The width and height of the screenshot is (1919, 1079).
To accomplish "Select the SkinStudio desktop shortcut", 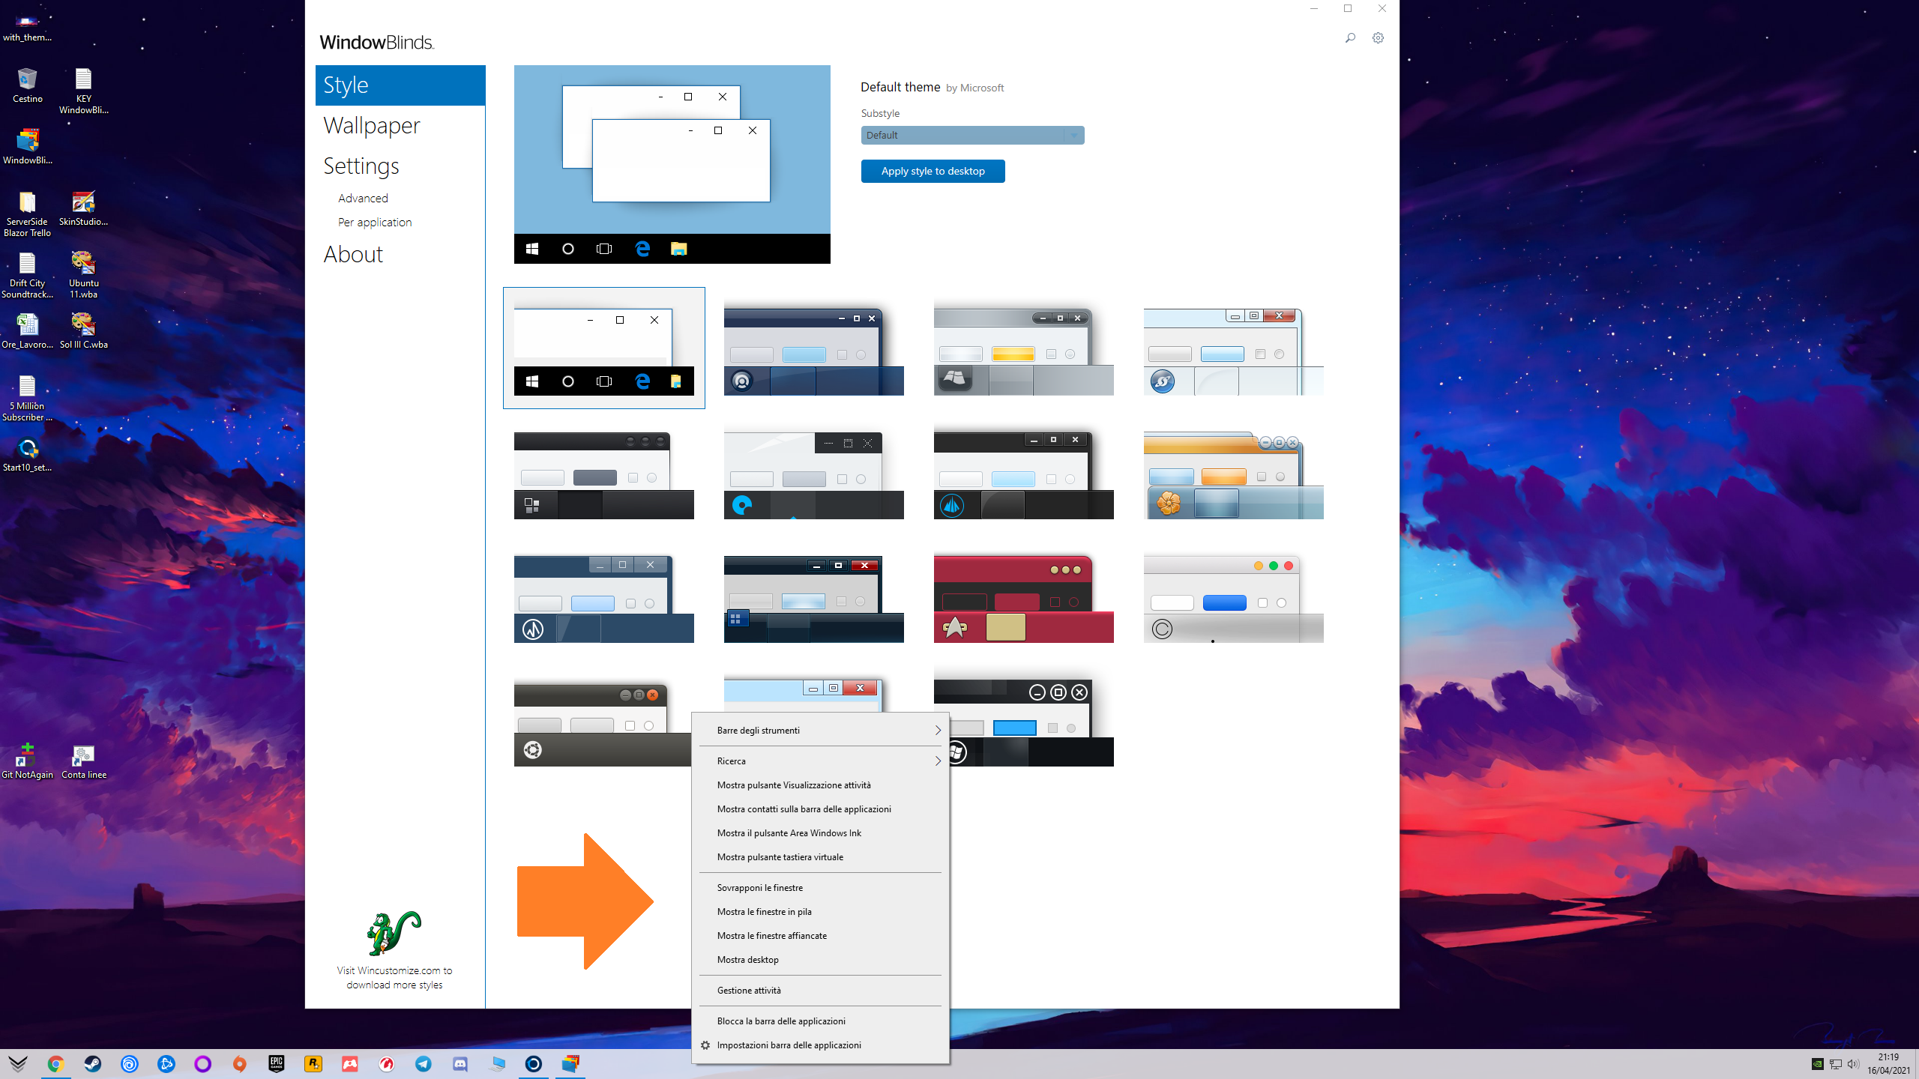I will pyautogui.click(x=83, y=208).
